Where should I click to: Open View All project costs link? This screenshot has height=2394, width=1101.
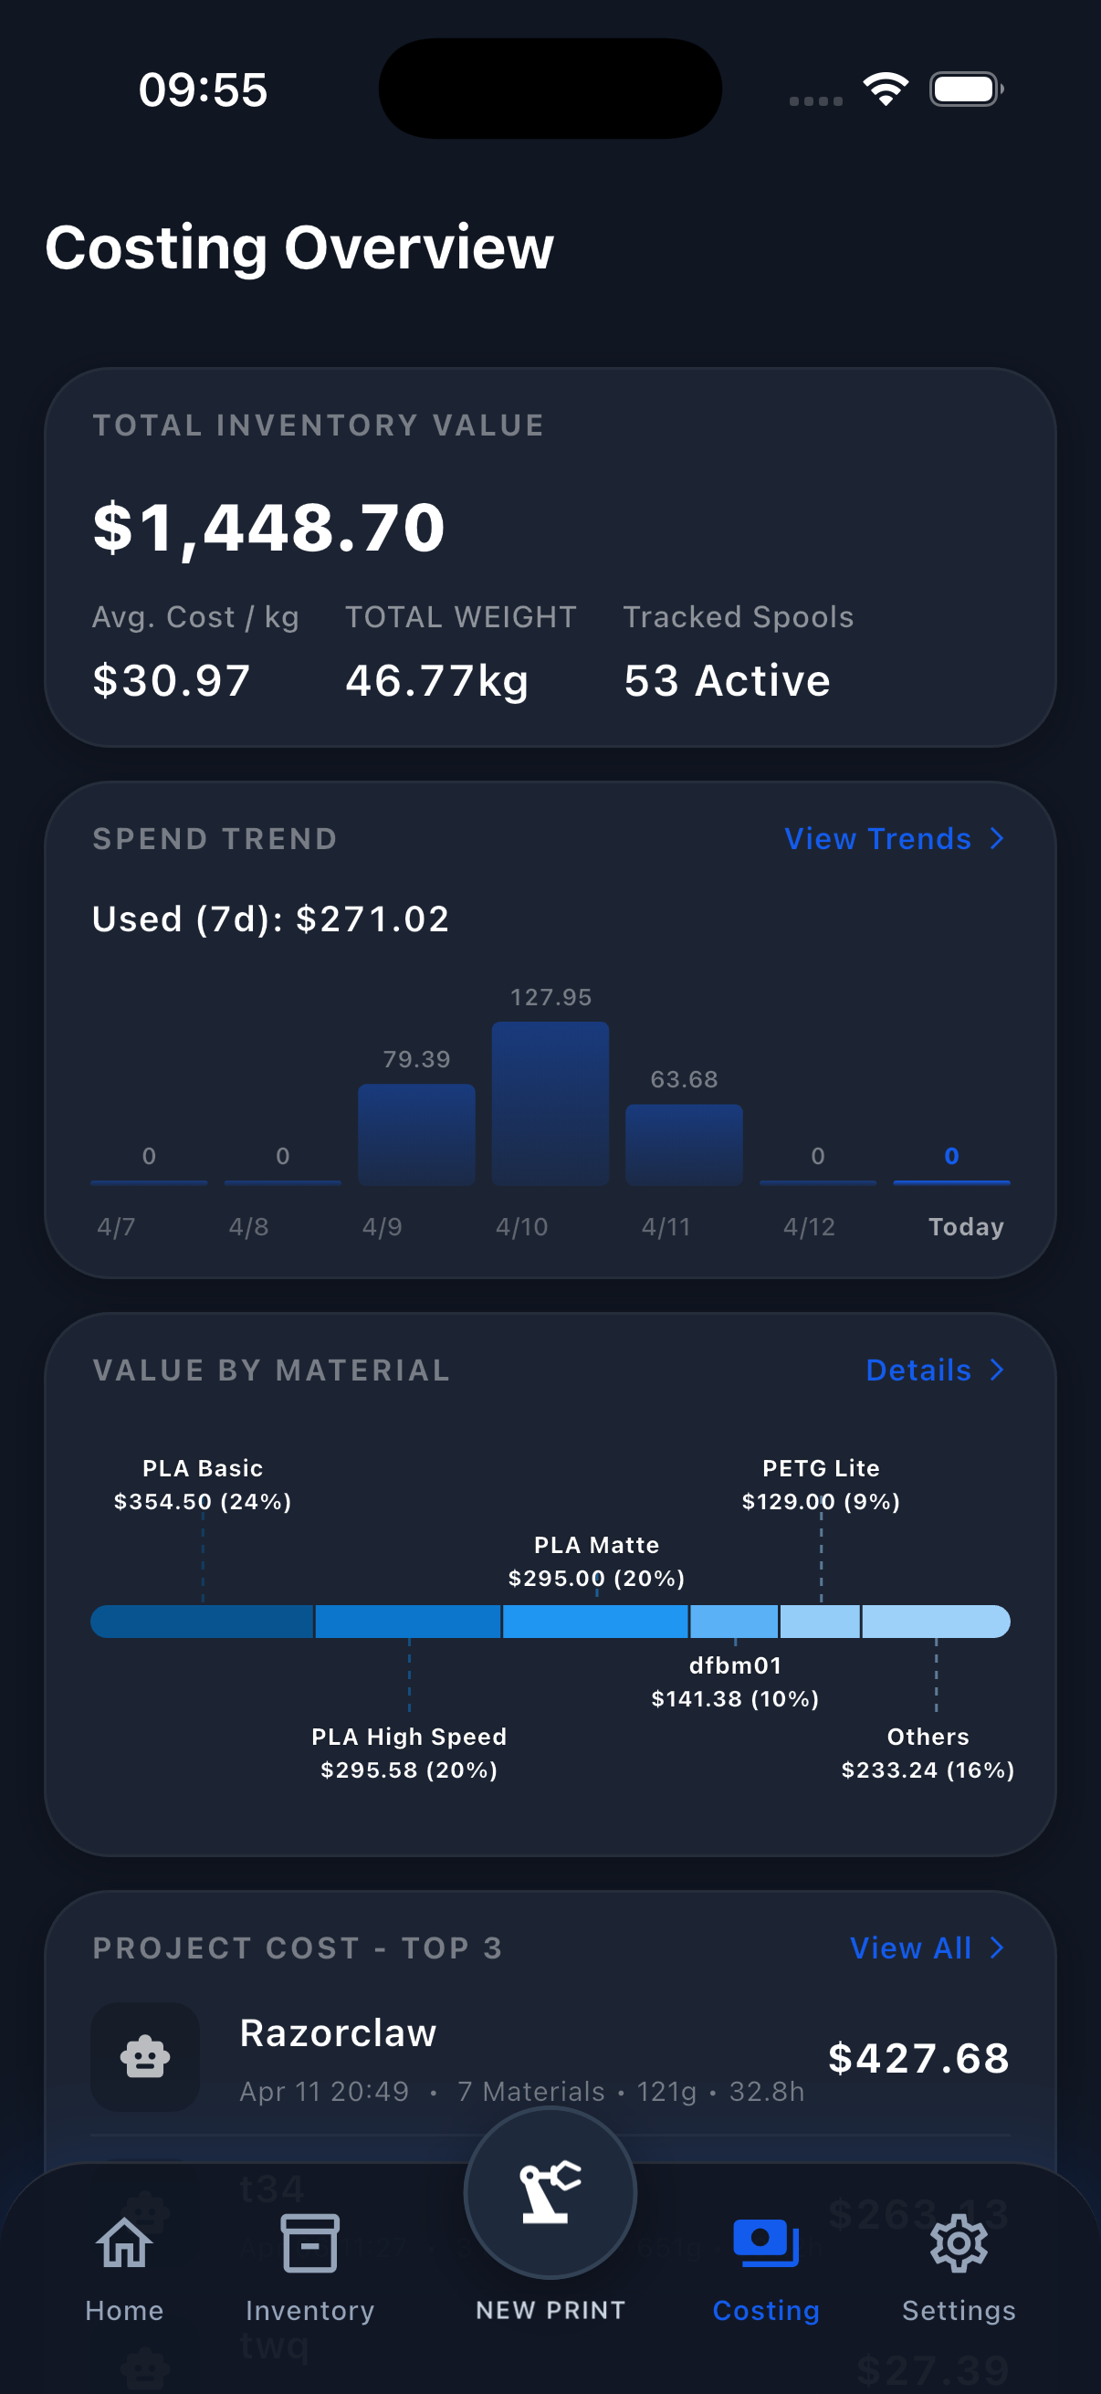(910, 1947)
